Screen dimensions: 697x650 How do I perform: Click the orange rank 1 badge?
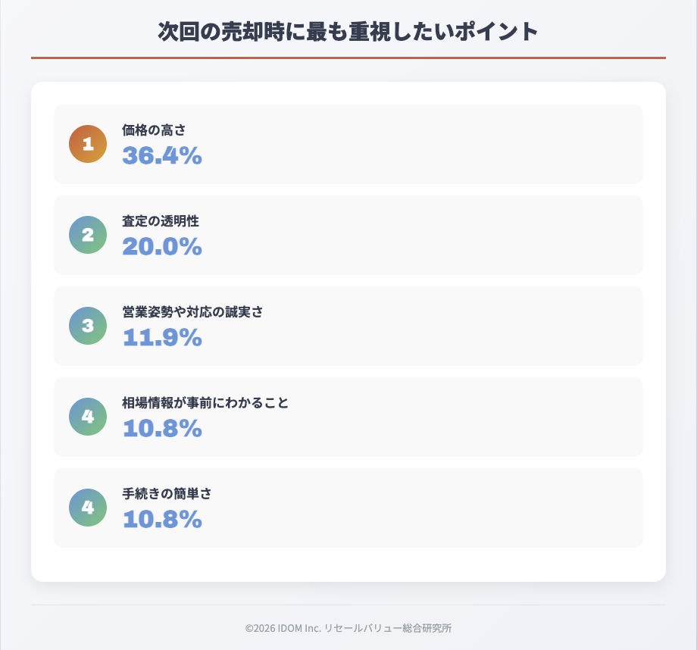click(x=88, y=144)
